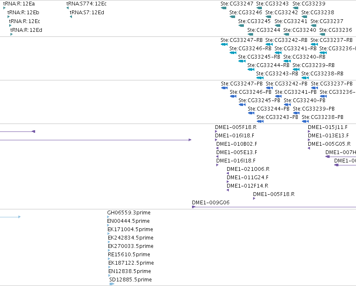The image size is (356, 286).
Task: Select the DME1-009G06 clone label
Action: tap(211, 203)
